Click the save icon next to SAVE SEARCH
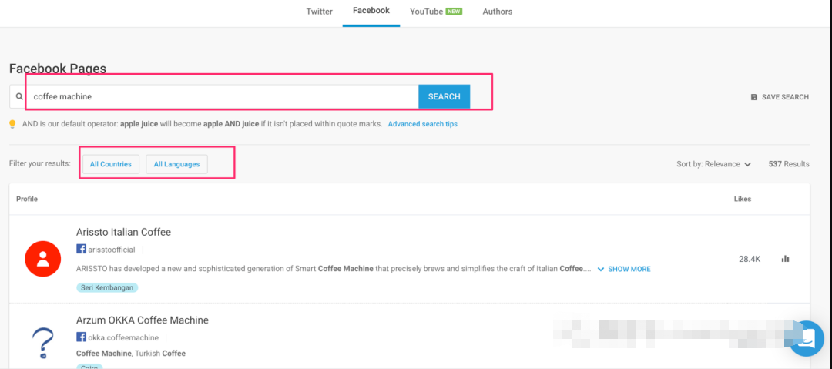Image resolution: width=832 pixels, height=369 pixels. coord(753,97)
